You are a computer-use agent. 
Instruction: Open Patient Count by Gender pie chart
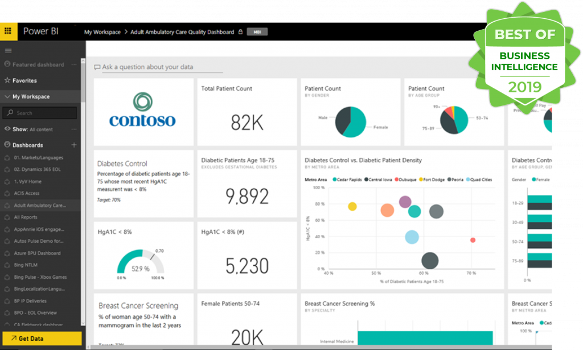point(351,121)
